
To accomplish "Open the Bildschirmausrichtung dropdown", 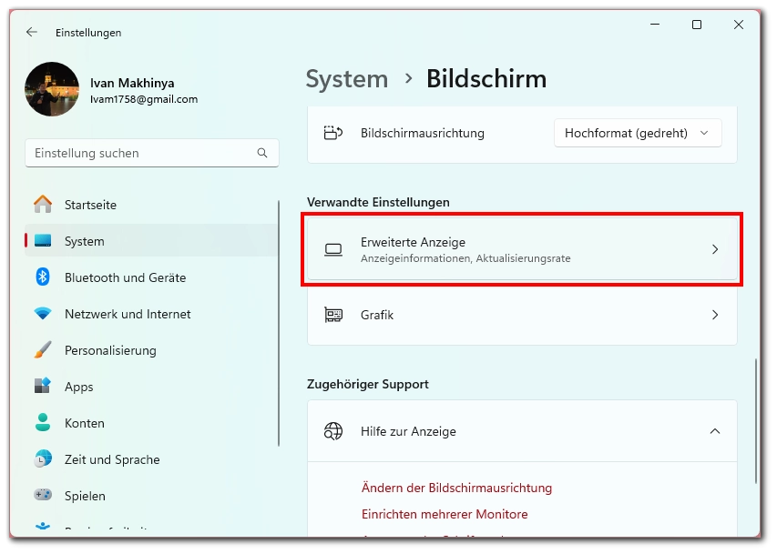I will click(638, 133).
